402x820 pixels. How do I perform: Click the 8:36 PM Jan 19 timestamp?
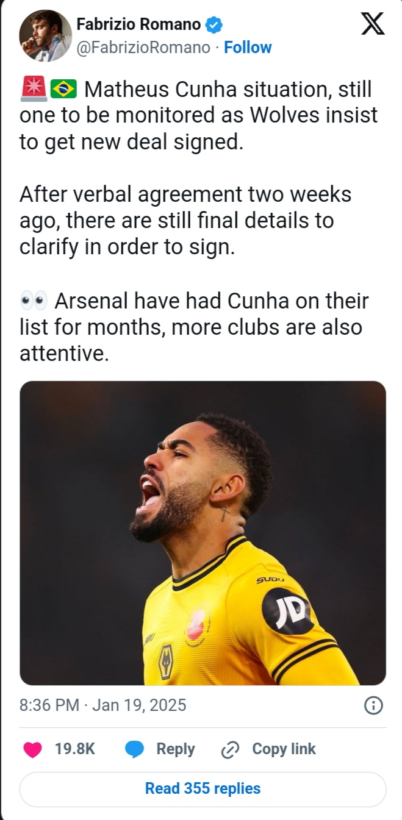click(x=102, y=705)
